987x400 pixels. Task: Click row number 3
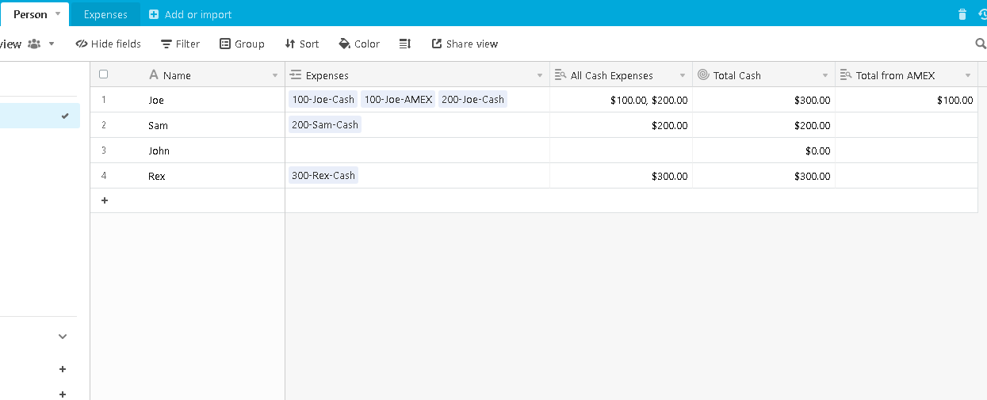104,150
